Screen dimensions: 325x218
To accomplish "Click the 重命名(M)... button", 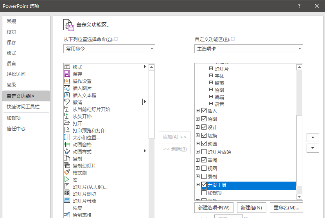I will pyautogui.click(x=286, y=208).
